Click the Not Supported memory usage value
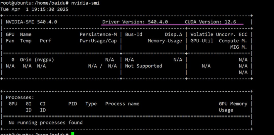The width and height of the screenshot is (274, 135). pyautogui.click(x=144, y=66)
